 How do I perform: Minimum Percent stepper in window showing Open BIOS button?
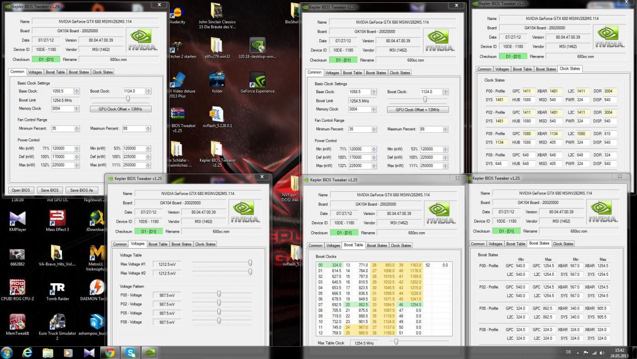pos(77,129)
